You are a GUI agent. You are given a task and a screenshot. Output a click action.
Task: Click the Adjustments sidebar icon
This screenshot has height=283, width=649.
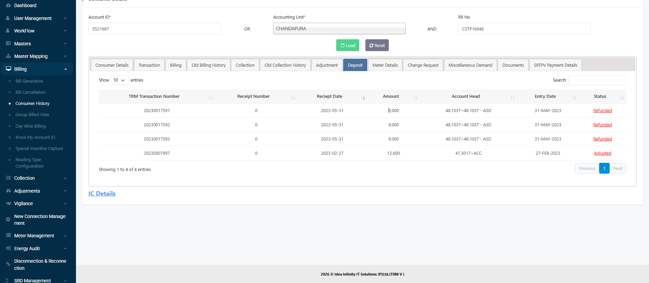[x=8, y=191]
